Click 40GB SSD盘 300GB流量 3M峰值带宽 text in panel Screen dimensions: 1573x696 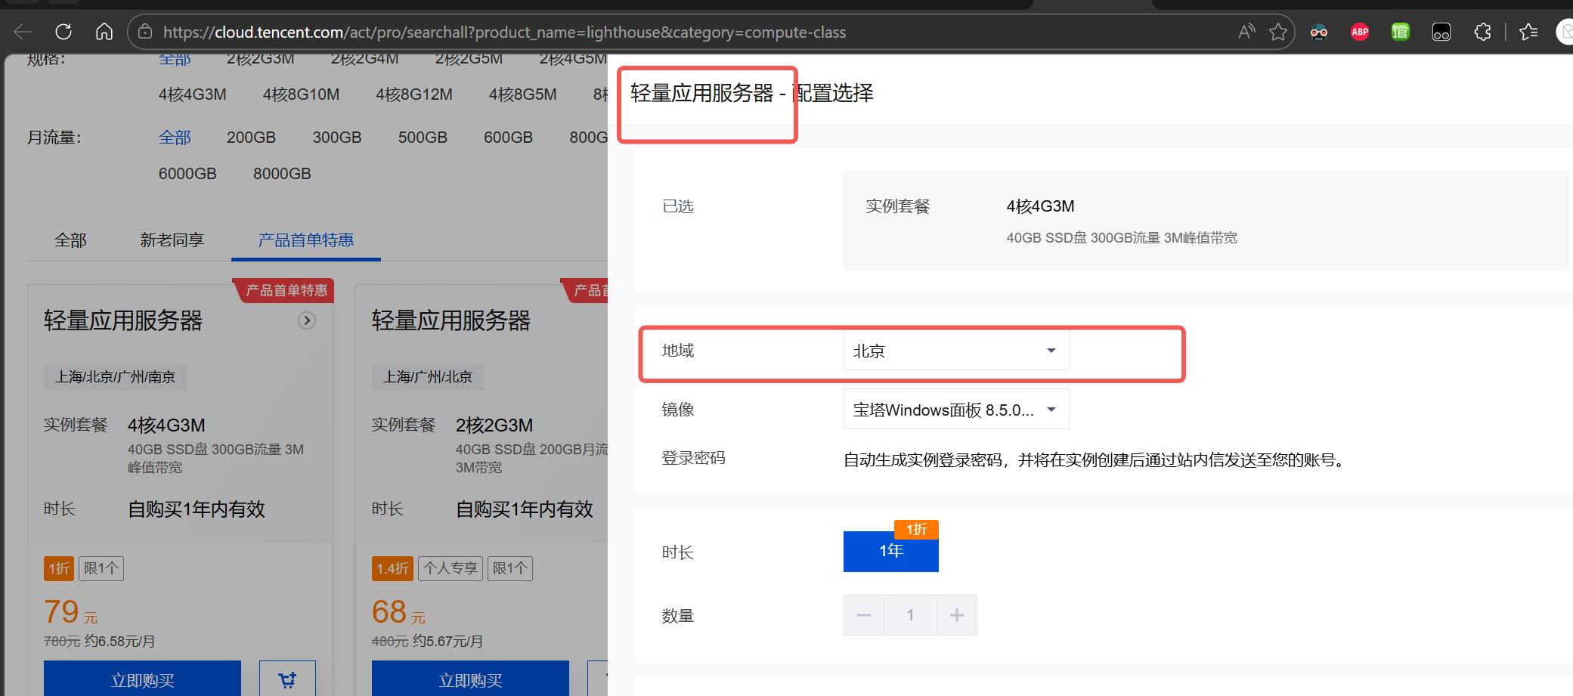pos(1122,238)
